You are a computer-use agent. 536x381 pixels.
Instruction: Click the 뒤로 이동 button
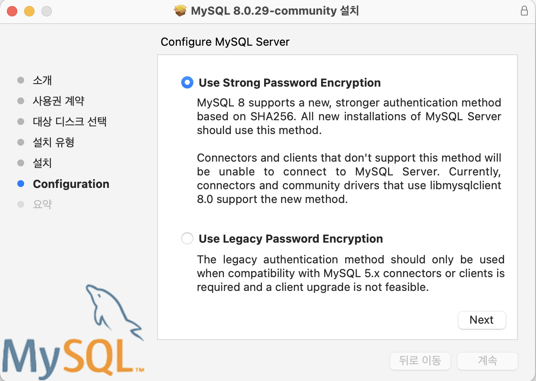tap(420, 361)
